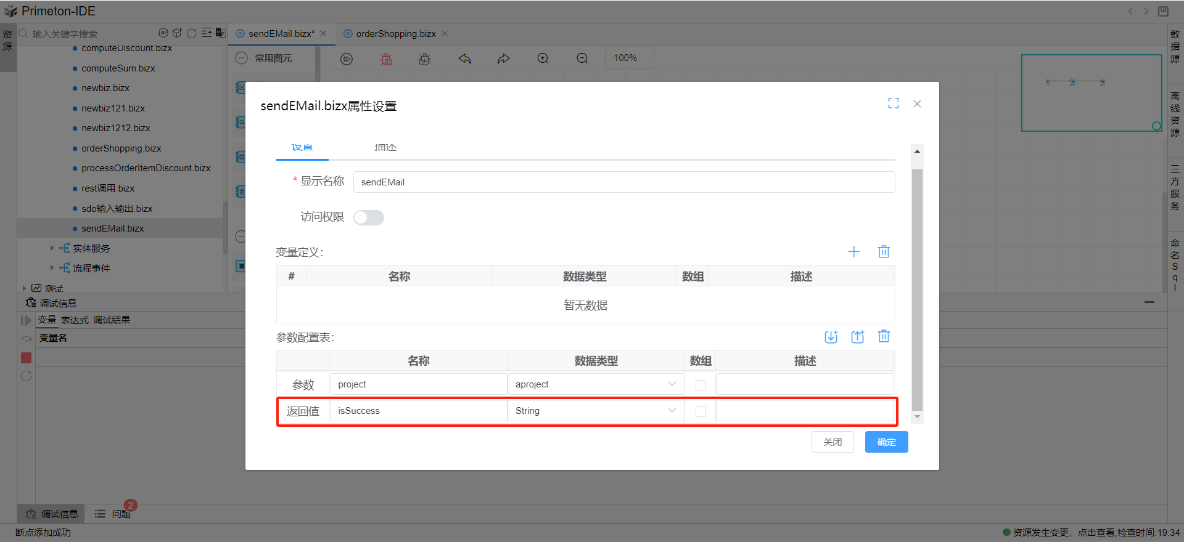Click the 确定 confirm button
Viewport: 1184px width, 542px height.
click(886, 442)
